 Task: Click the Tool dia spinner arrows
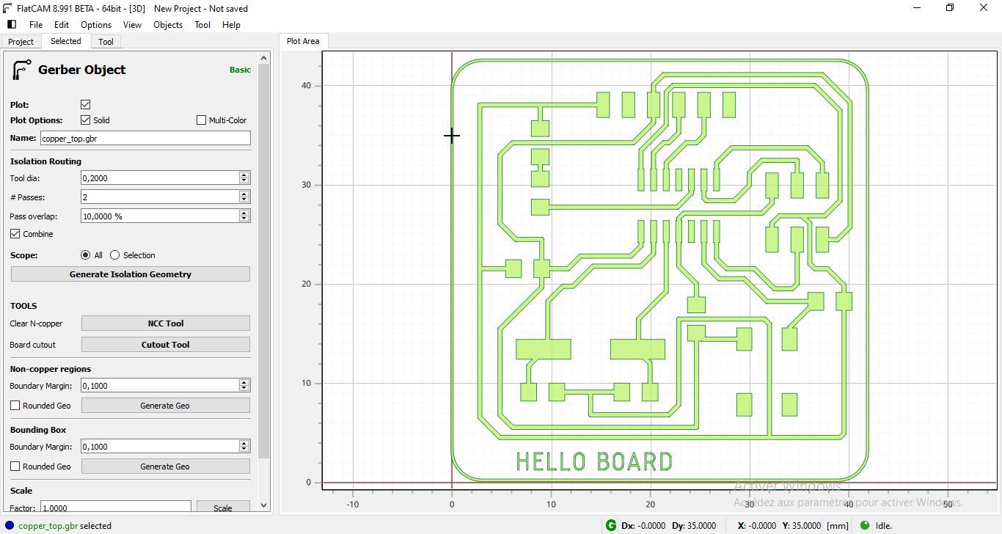point(244,178)
